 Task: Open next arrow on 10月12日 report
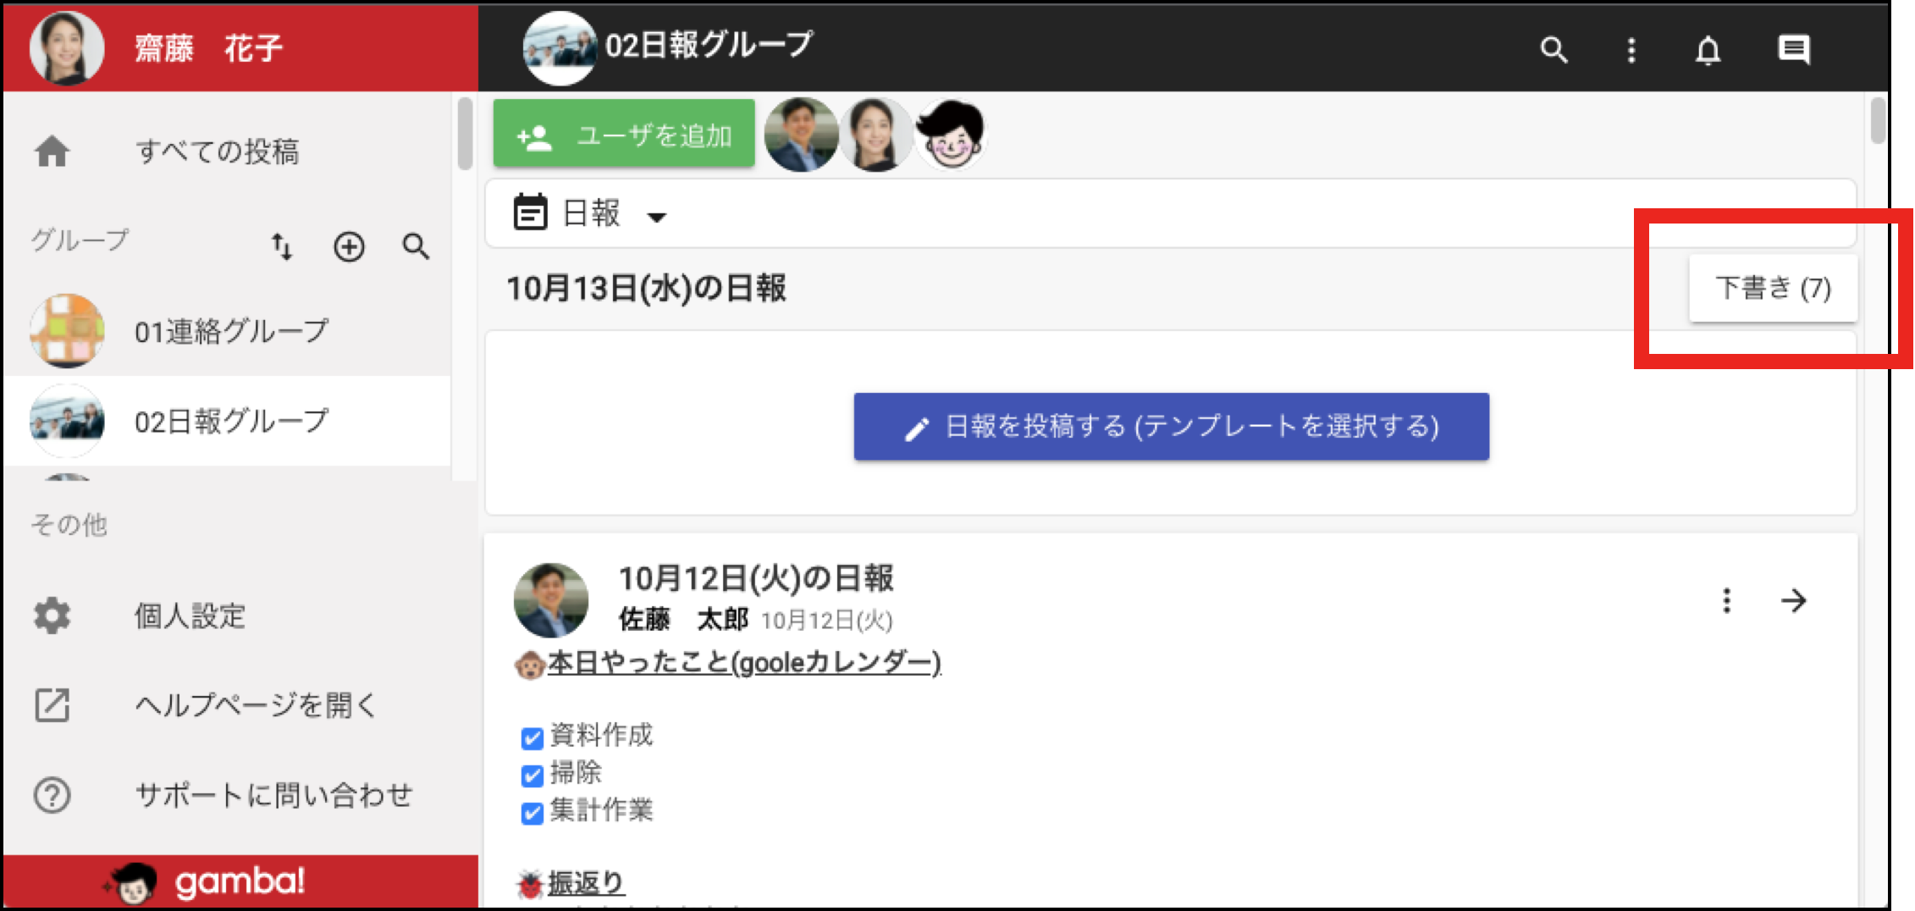(x=1794, y=600)
